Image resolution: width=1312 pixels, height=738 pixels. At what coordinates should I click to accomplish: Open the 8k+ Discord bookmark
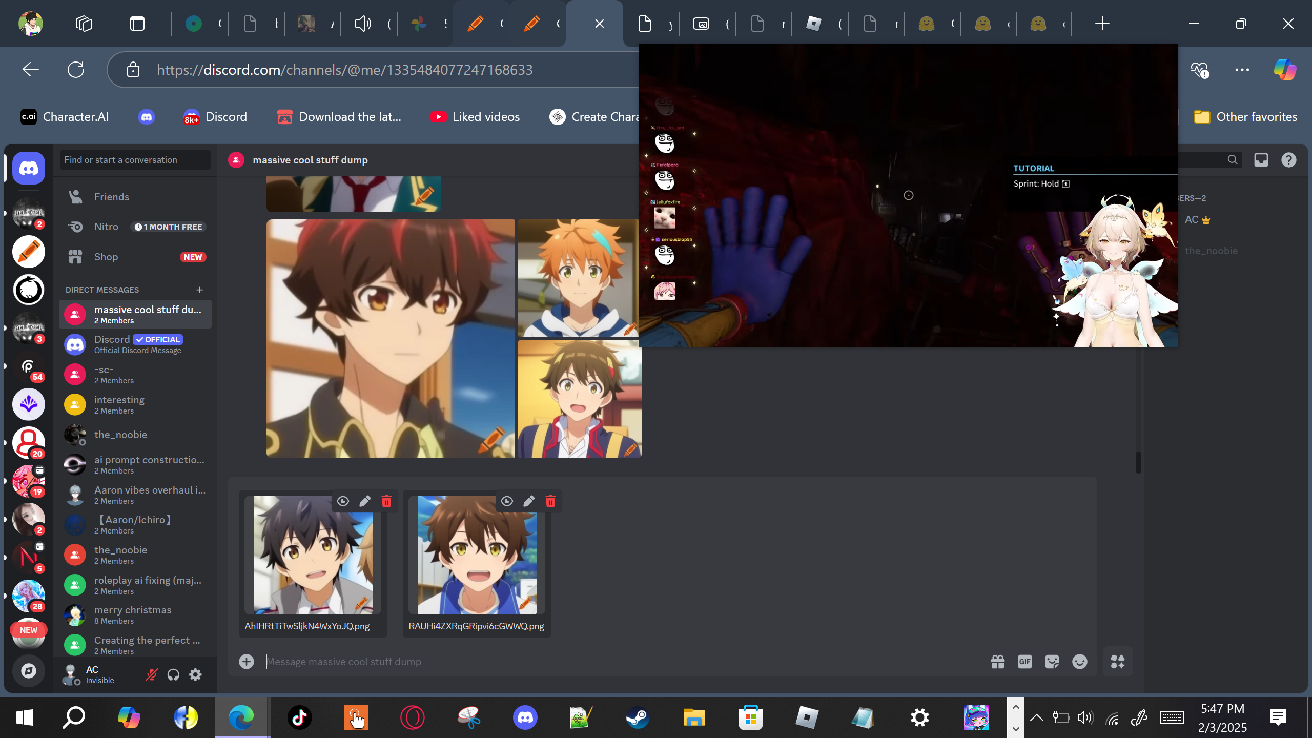pyautogui.click(x=215, y=117)
